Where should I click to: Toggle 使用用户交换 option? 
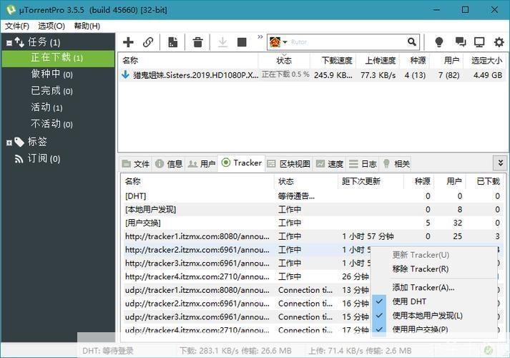pos(420,329)
